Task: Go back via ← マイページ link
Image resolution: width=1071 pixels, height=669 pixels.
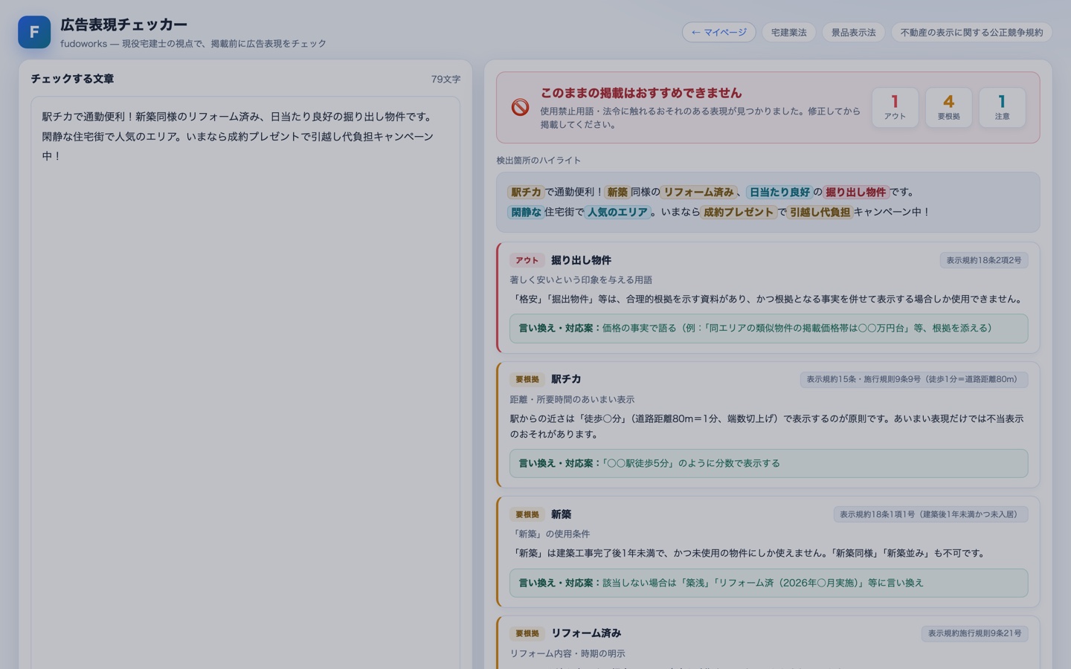Action: coord(718,32)
